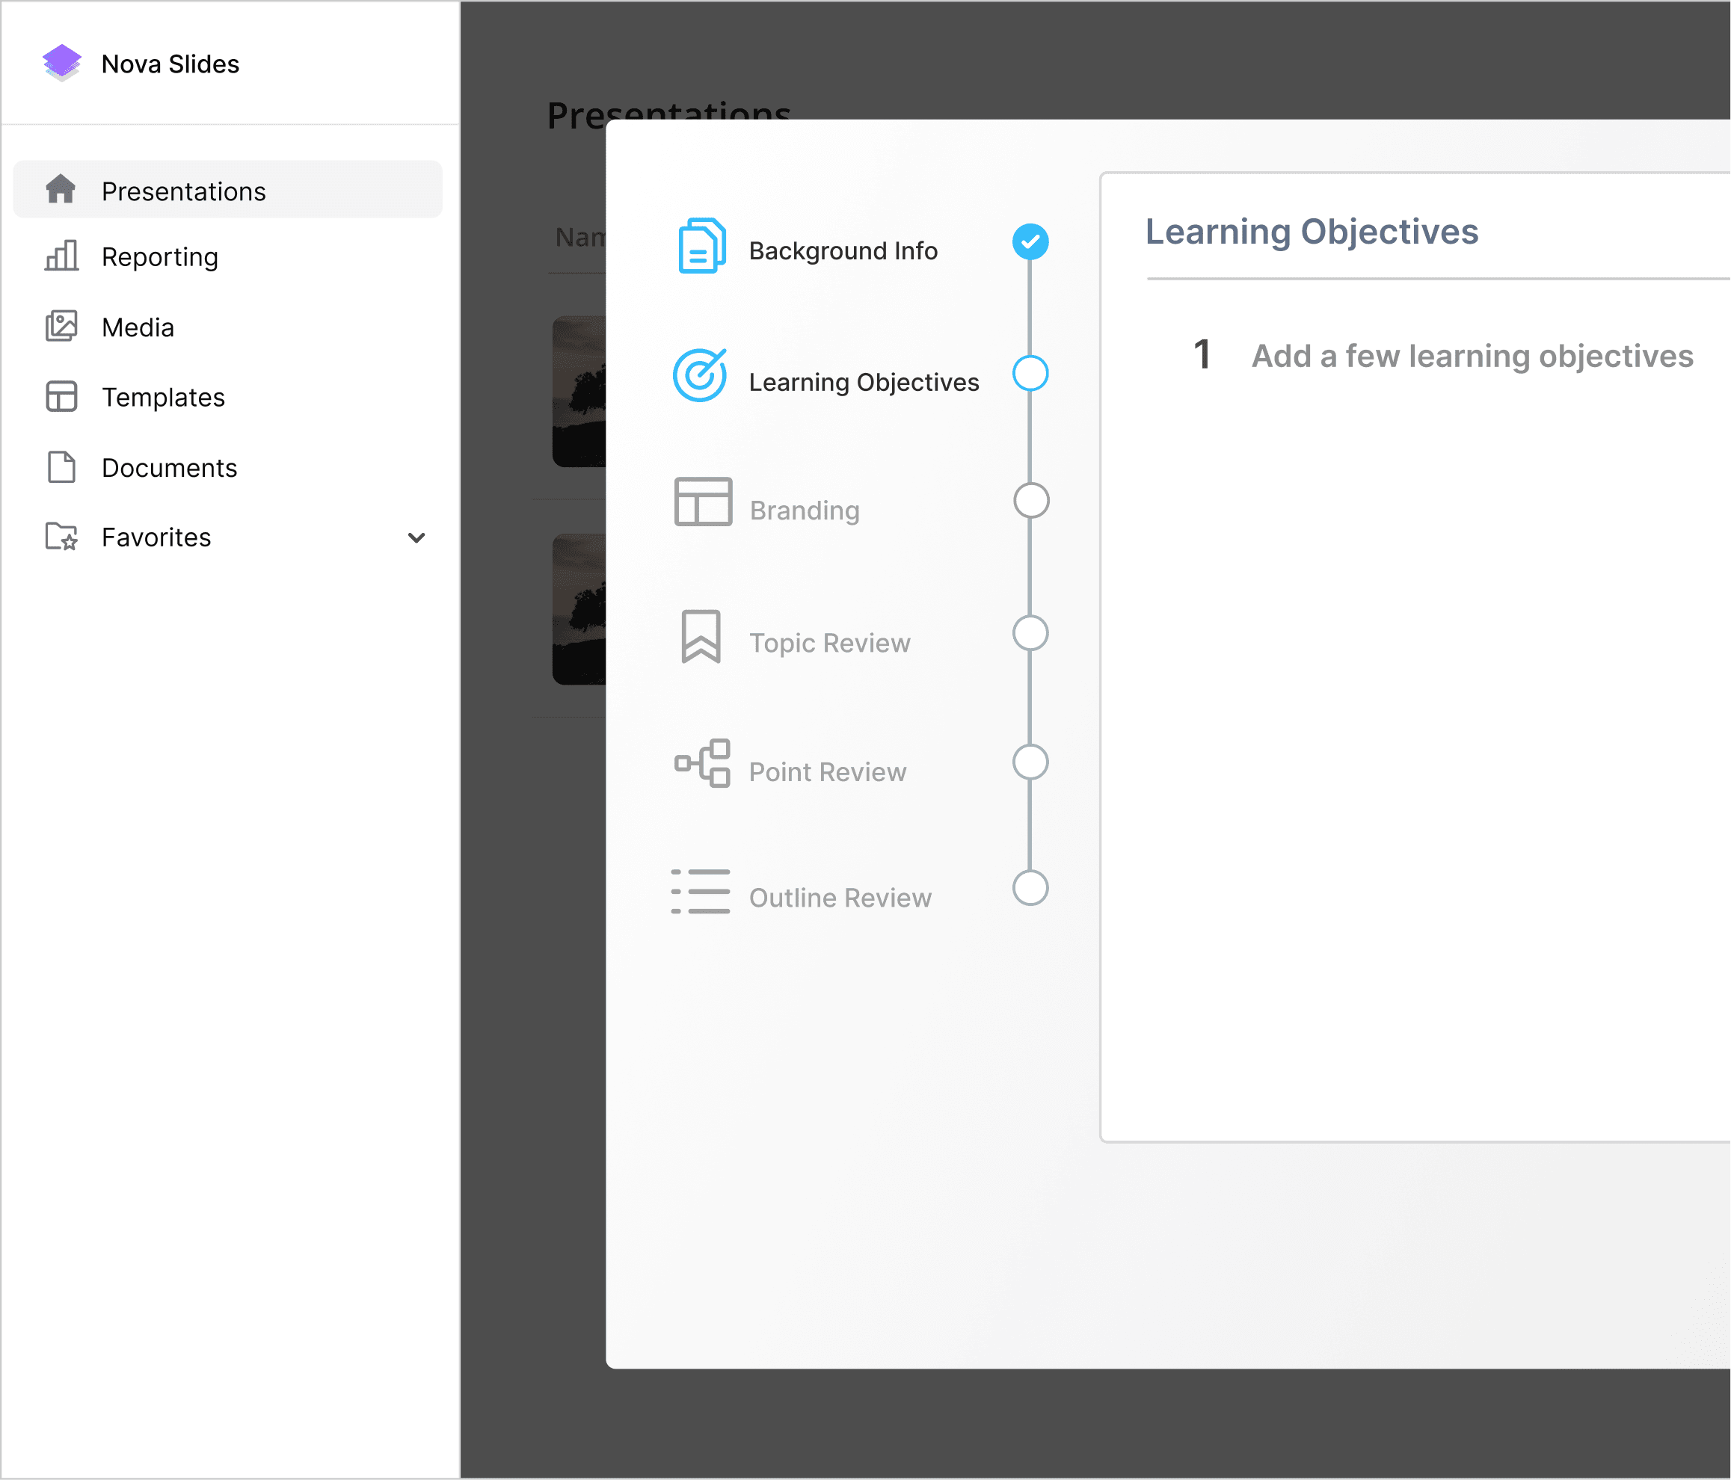
Task: Click the Nova Slides logo
Action: (x=62, y=62)
